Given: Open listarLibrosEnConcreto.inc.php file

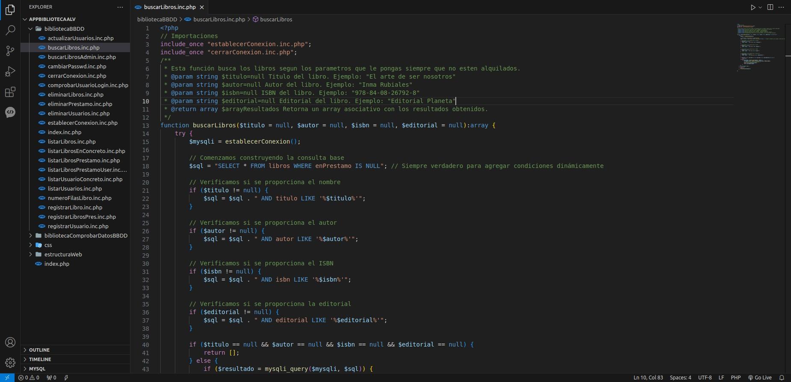Looking at the screenshot, I should 75,151.
